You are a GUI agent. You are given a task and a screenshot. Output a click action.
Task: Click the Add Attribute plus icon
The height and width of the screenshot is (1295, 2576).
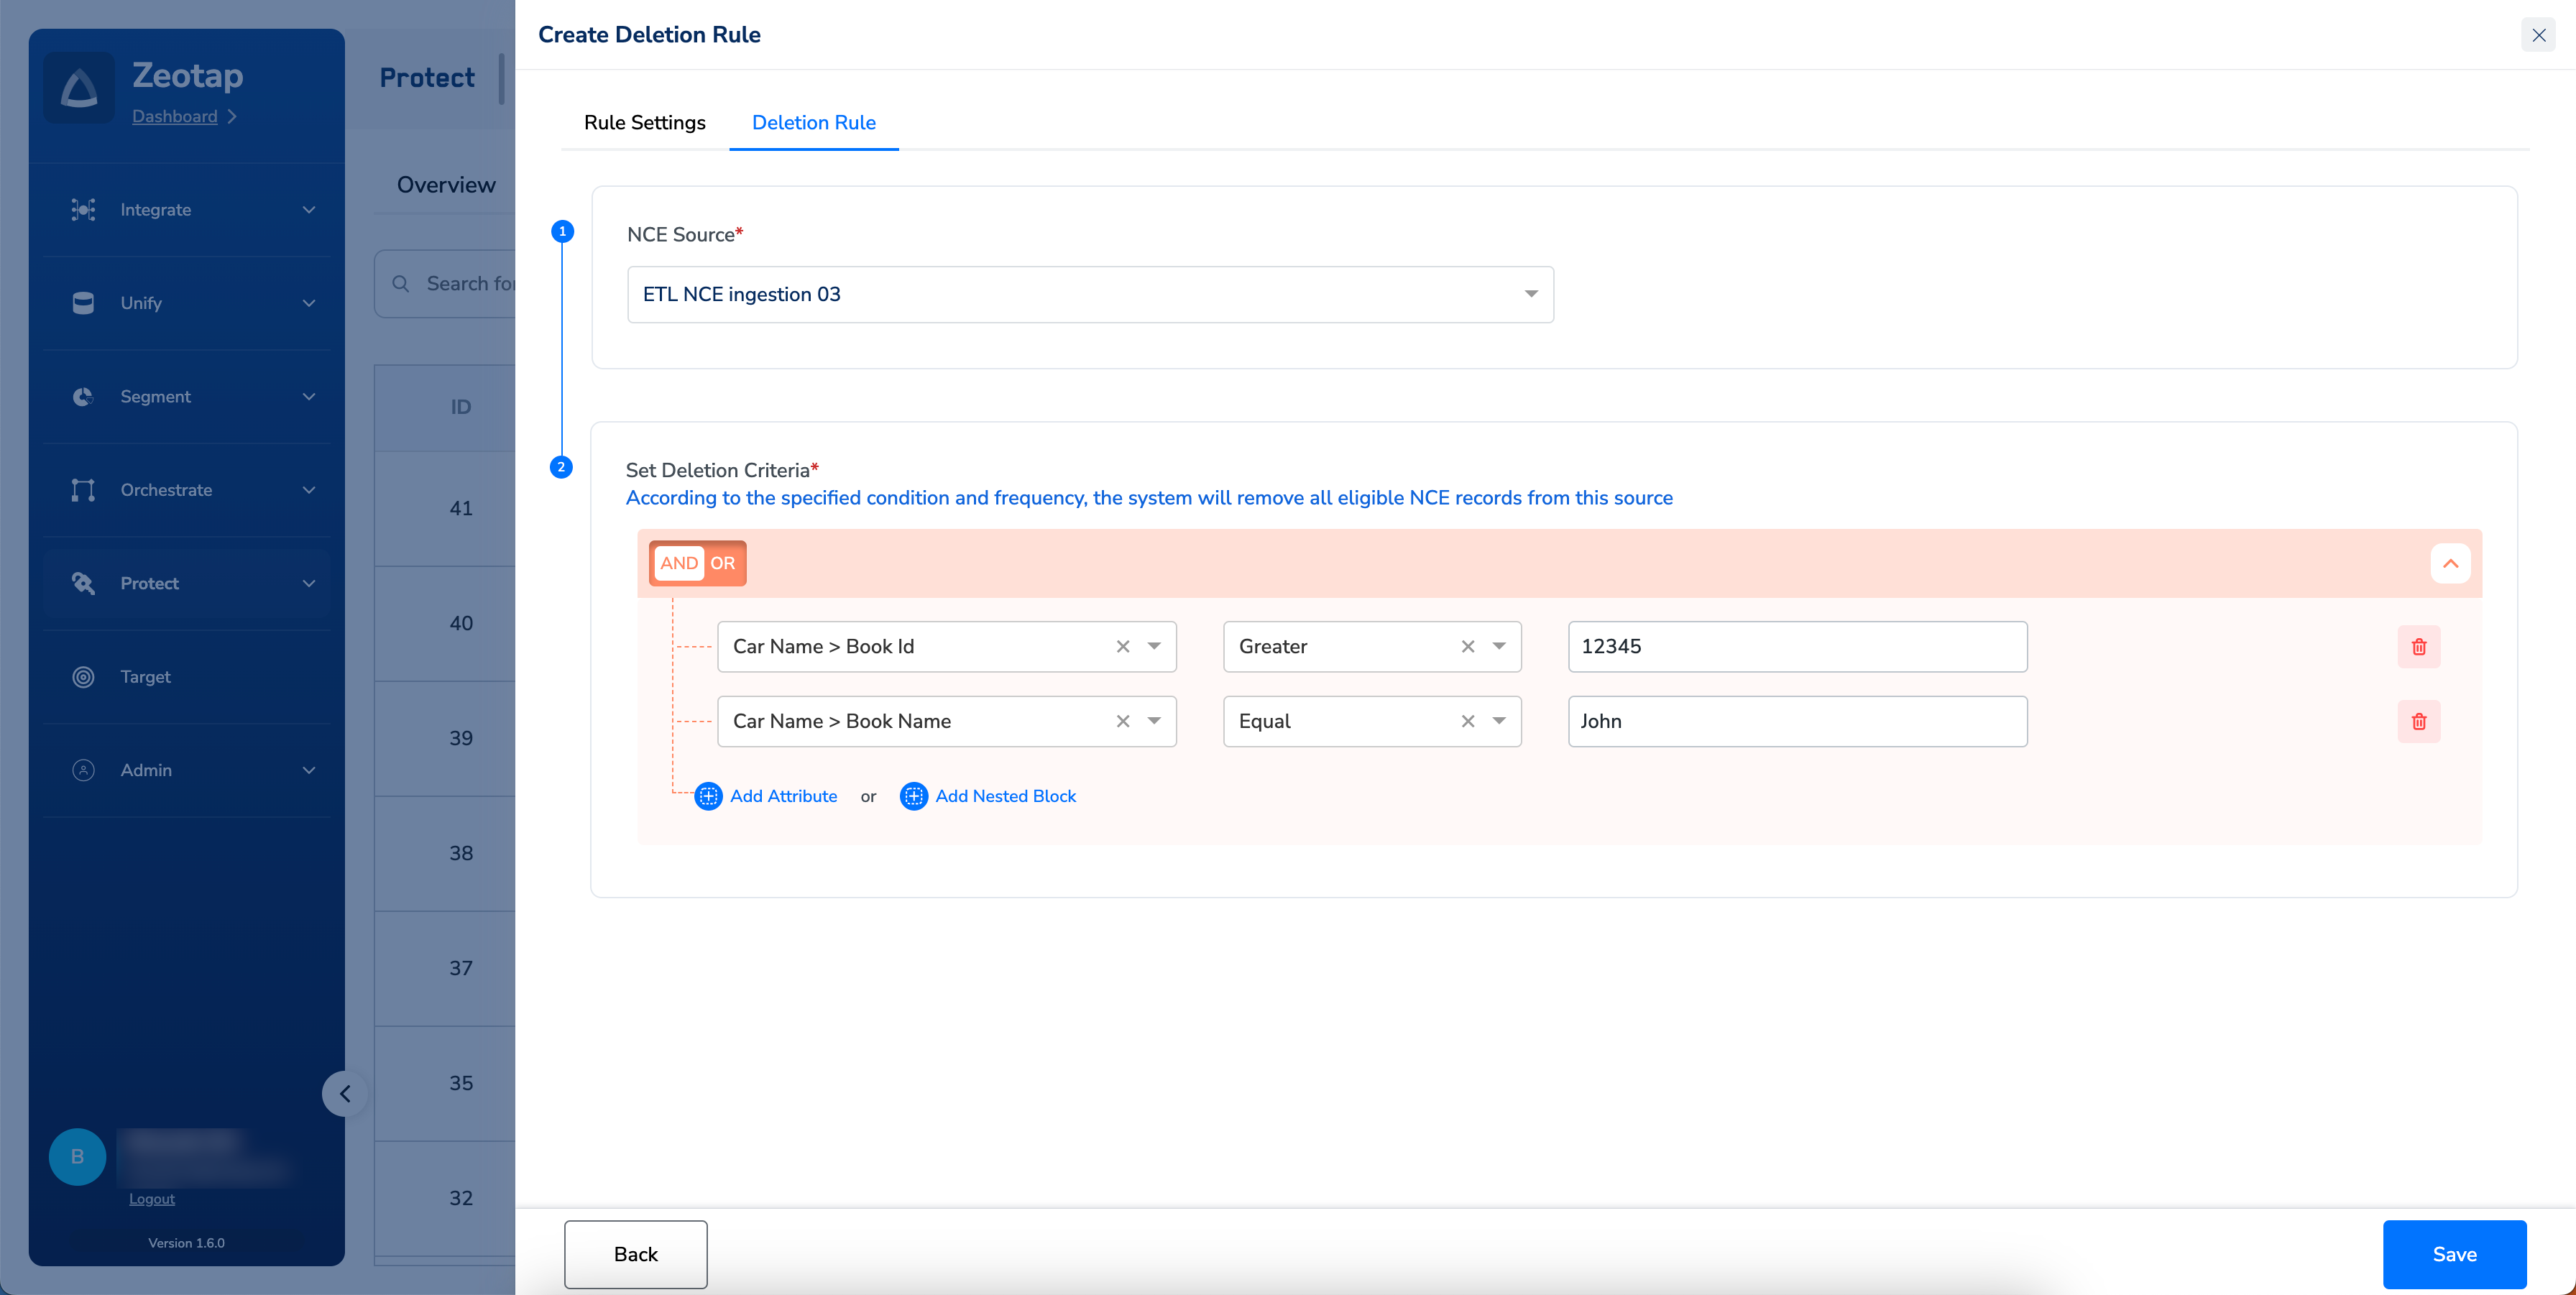tap(708, 796)
